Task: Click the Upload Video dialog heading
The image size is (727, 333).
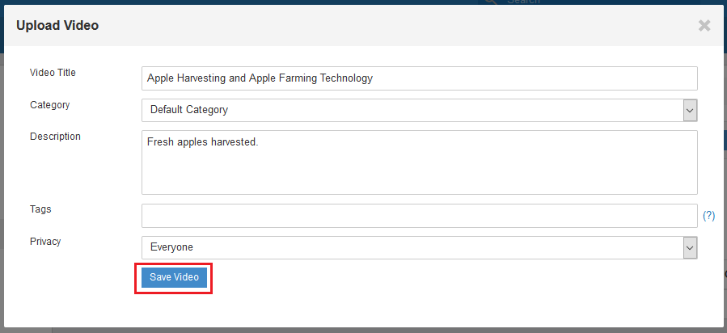Action: (x=57, y=26)
